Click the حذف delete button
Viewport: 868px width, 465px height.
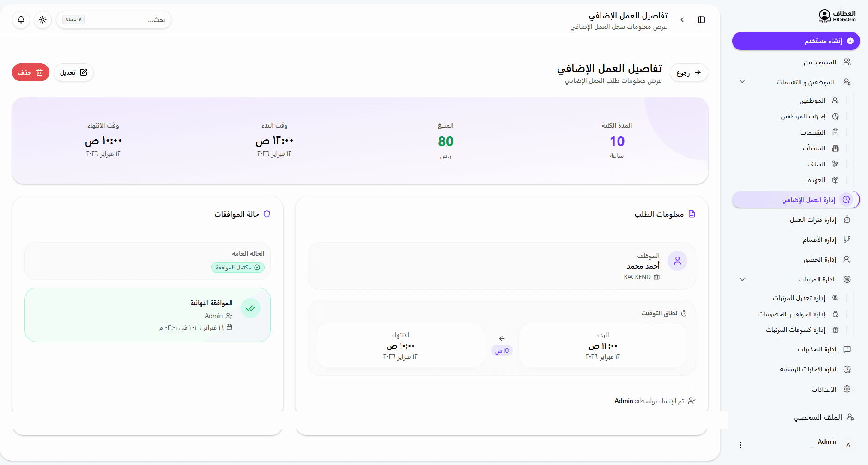tap(30, 73)
